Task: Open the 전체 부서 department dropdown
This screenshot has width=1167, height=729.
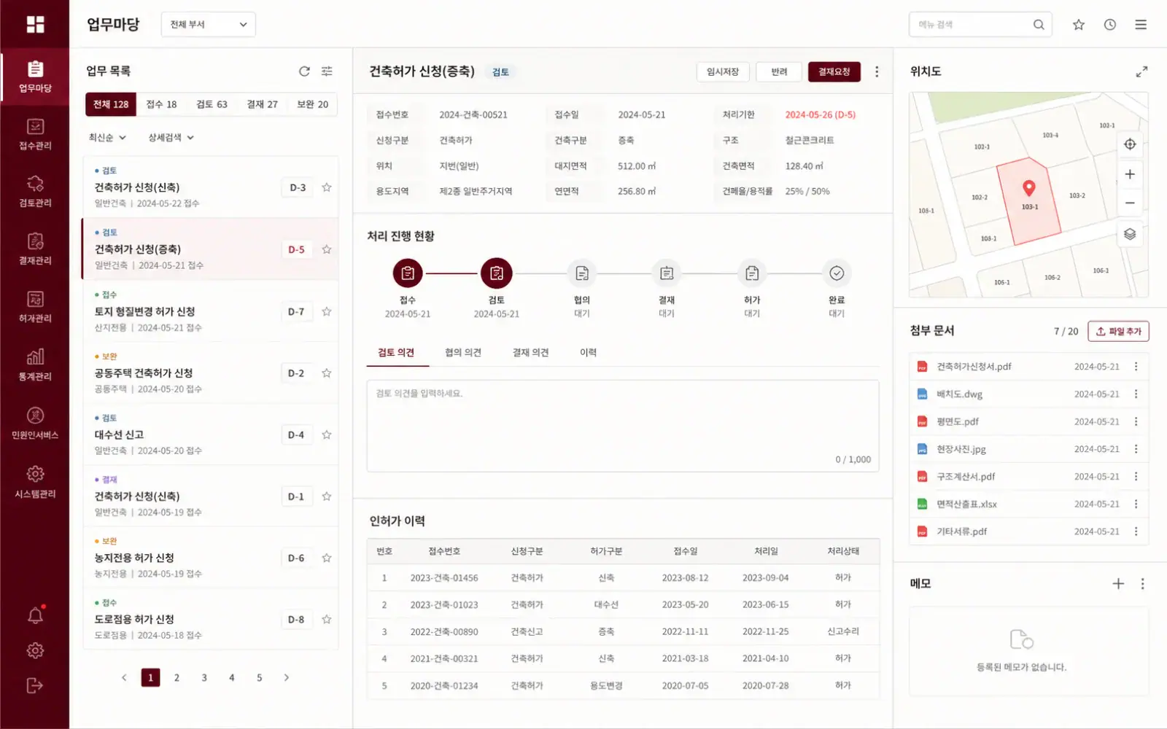Action: coord(209,24)
